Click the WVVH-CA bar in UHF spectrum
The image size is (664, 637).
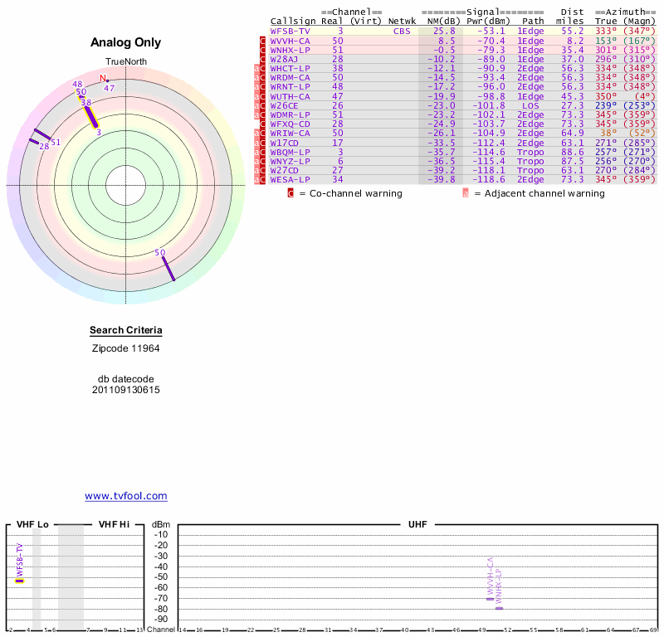(490, 598)
